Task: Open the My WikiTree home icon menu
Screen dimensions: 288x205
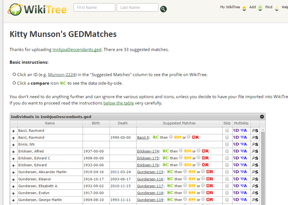Action: click(244, 9)
